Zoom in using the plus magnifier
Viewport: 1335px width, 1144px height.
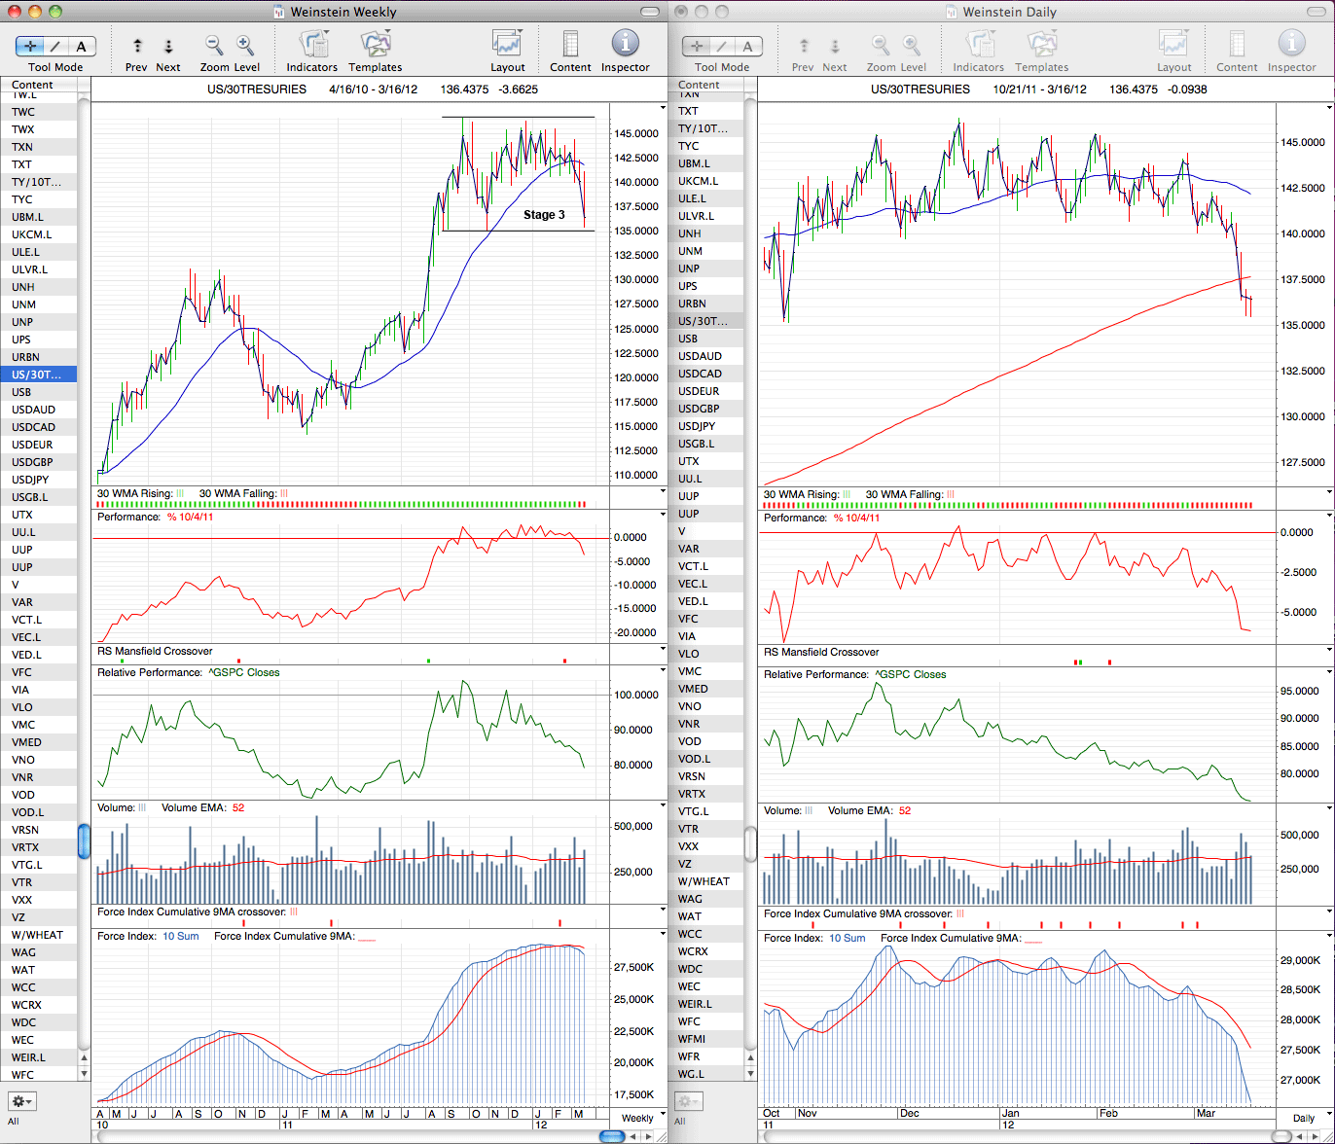click(245, 45)
